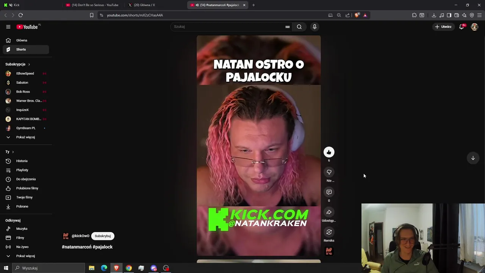The height and width of the screenshot is (273, 485).
Task: Open the Warner Bros. Cla... channel
Action: [x=26, y=101]
